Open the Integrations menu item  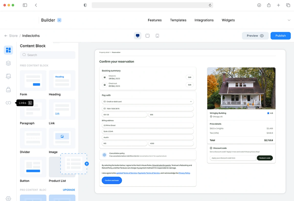204,20
